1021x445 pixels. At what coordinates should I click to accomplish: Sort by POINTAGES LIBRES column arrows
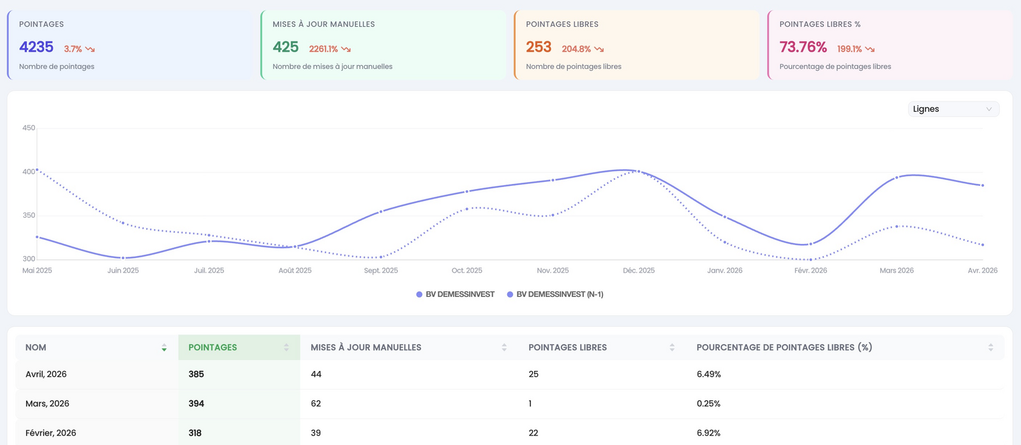pyautogui.click(x=672, y=348)
